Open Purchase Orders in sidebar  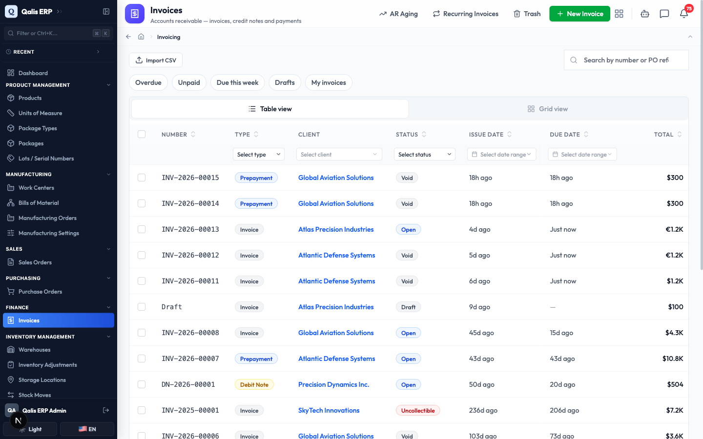pos(59,291)
